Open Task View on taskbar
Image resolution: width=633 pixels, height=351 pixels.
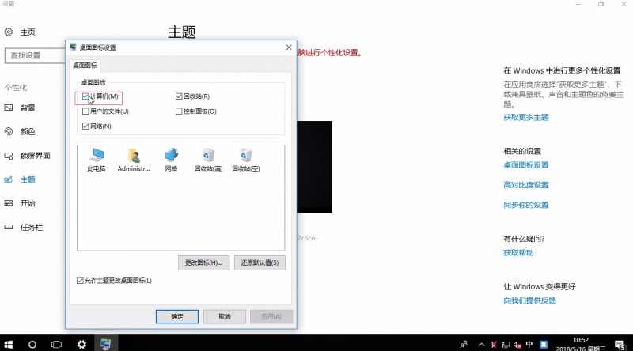(x=56, y=344)
